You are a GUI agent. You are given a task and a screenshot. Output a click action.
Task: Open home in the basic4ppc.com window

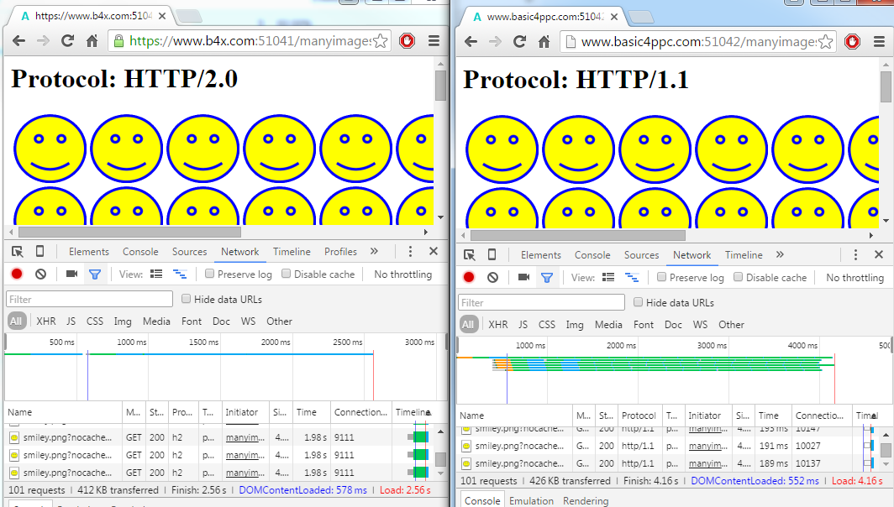click(x=544, y=42)
